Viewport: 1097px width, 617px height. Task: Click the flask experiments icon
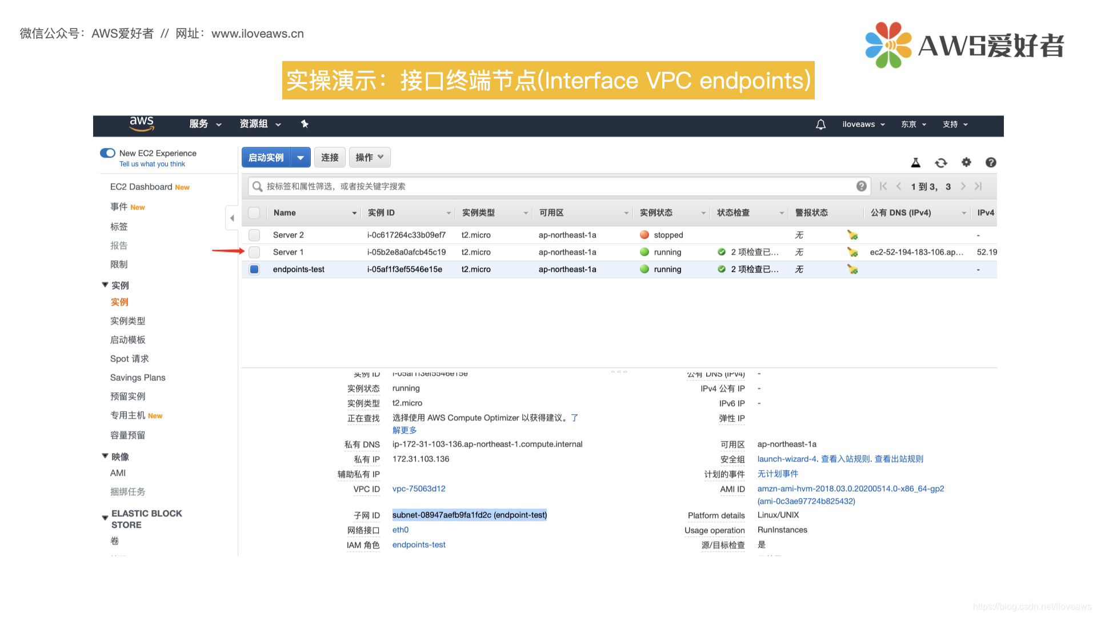[x=915, y=162]
